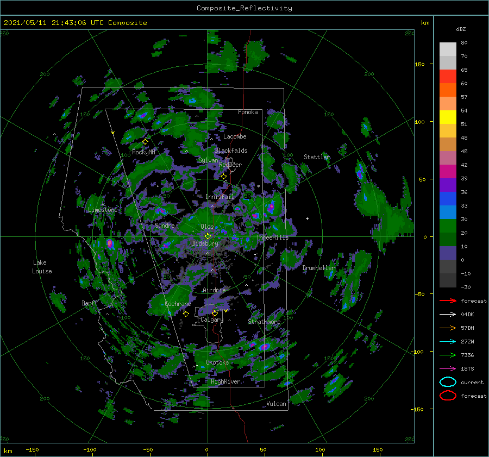Click the RockyMH label

click(x=143, y=152)
